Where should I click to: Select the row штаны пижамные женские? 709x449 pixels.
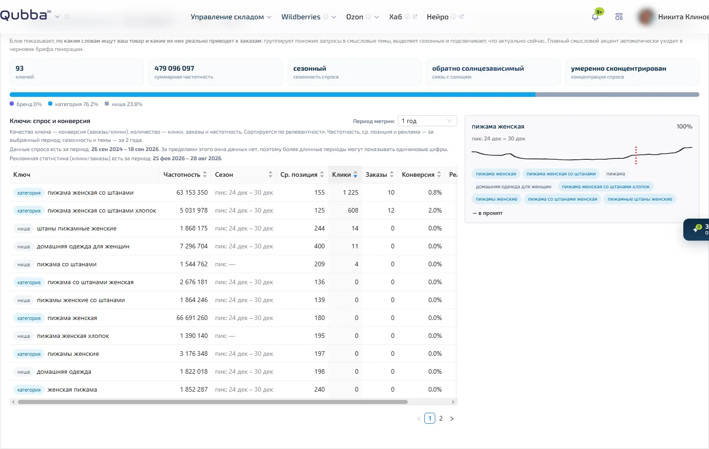pos(233,228)
